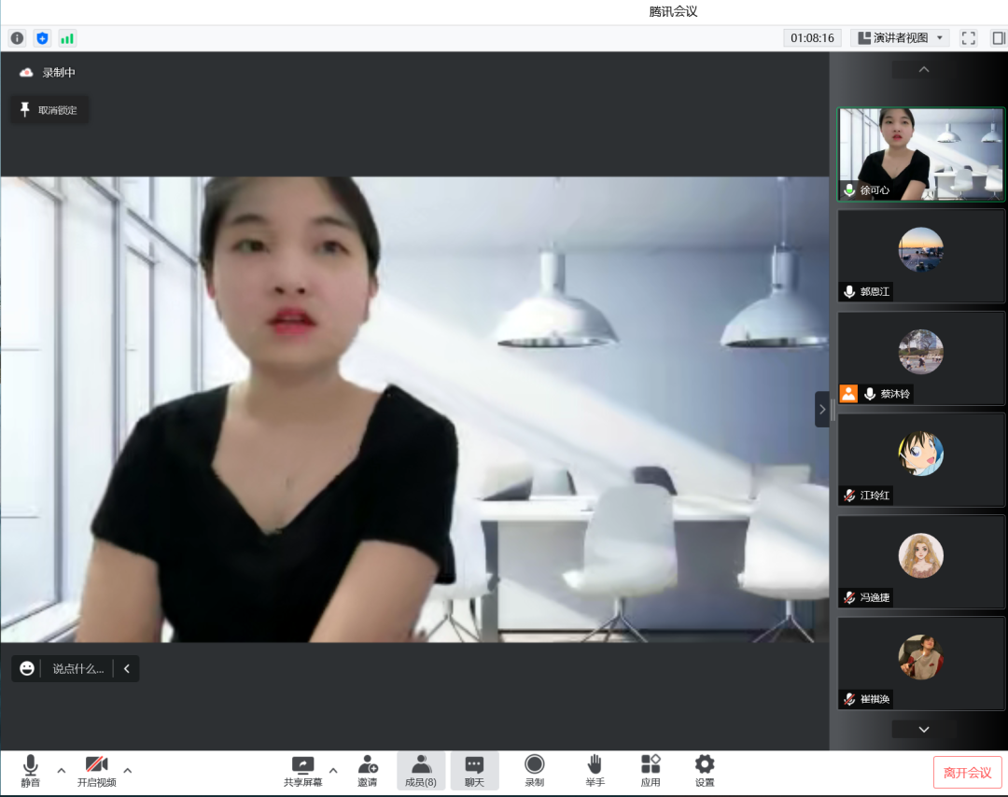Screen dimensions: 1008x797
Task: Check the green network signal icon
Action: coord(67,38)
